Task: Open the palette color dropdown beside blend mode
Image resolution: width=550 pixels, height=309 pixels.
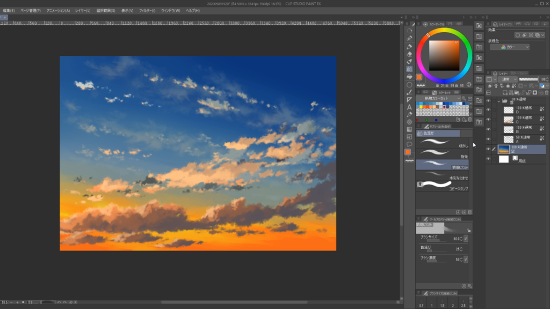Action: click(491, 79)
